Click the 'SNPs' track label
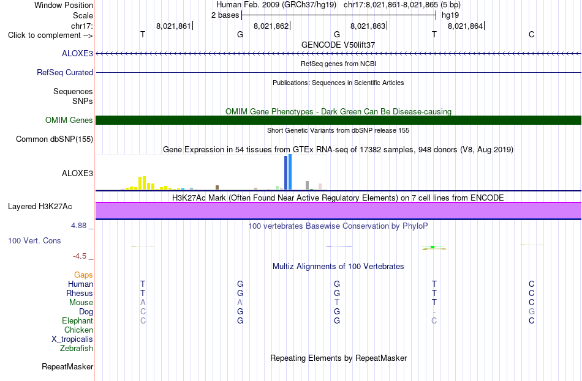Viewport: 582px width, 381px height. [x=83, y=101]
